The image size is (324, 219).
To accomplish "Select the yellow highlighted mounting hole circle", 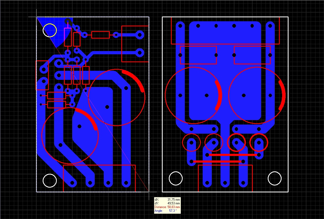I will (x=50, y=30).
